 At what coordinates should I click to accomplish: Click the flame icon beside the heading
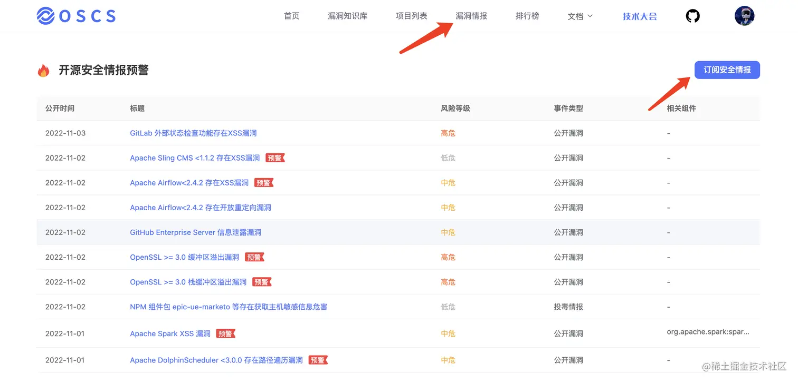coord(43,71)
